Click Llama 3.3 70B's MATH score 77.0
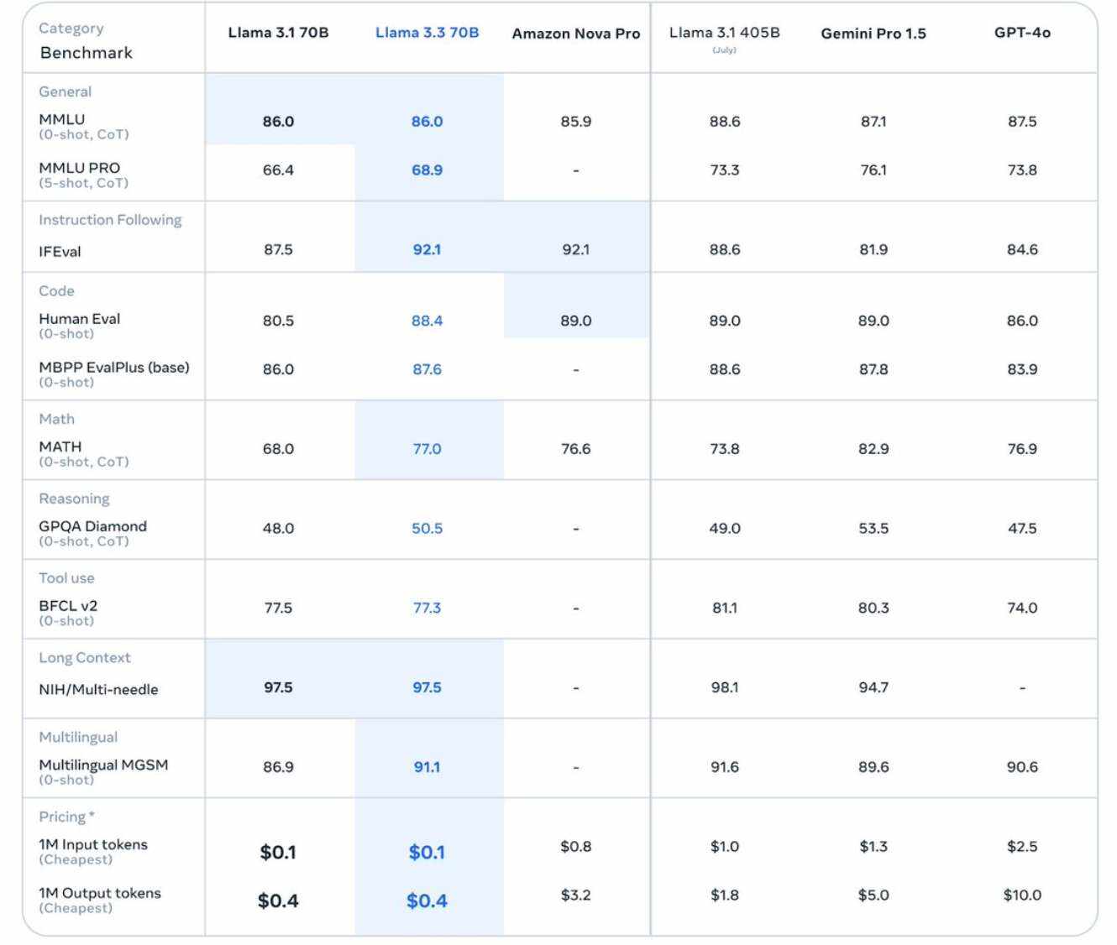Viewport: 1117px width, 945px height. click(x=427, y=449)
